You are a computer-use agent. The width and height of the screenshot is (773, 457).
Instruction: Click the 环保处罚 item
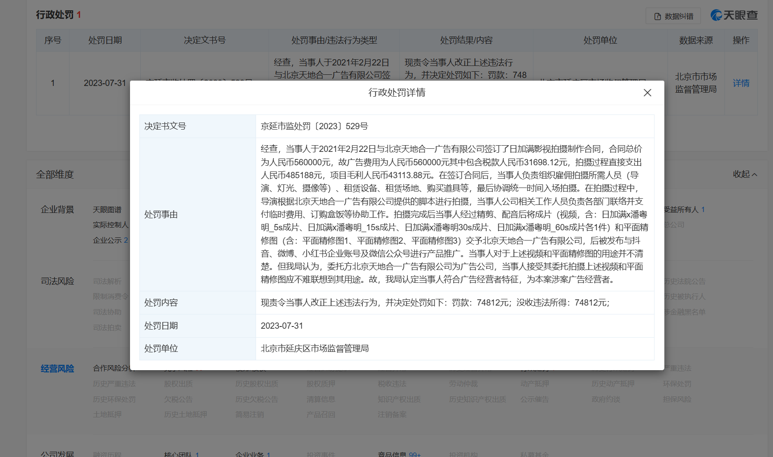click(x=677, y=384)
